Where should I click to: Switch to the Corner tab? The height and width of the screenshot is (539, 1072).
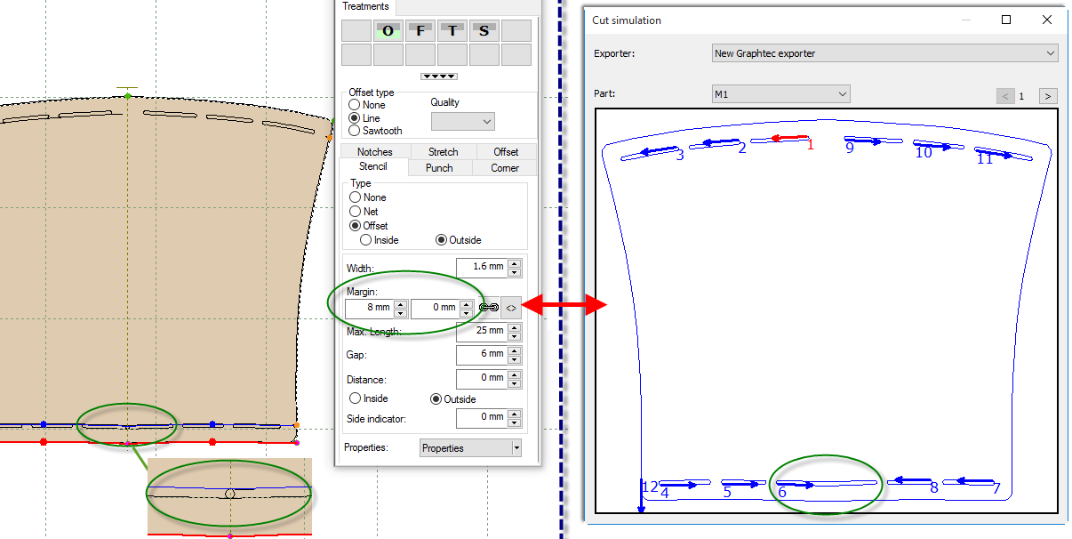(x=505, y=168)
